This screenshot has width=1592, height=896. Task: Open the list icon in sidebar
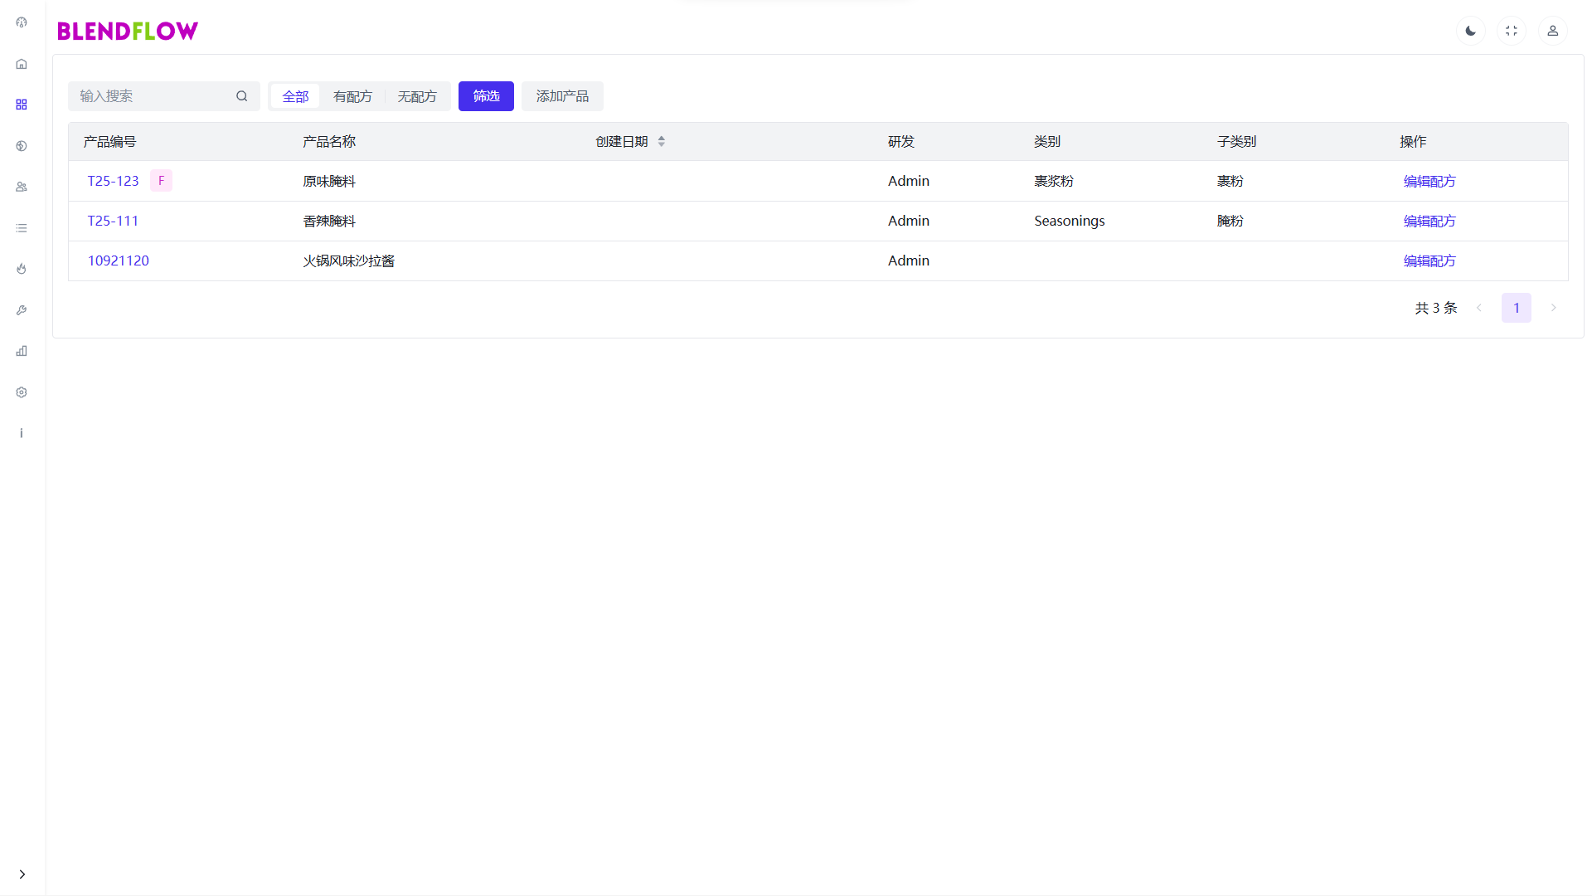pos(22,228)
